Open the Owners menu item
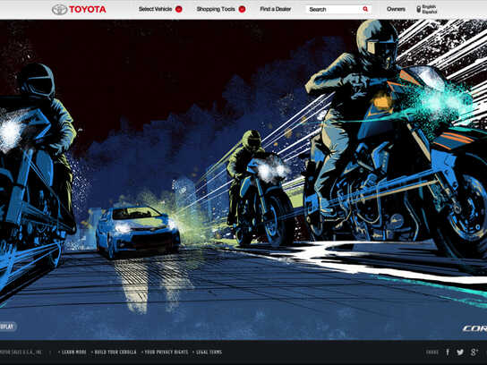This screenshot has height=365, width=487. [x=396, y=9]
